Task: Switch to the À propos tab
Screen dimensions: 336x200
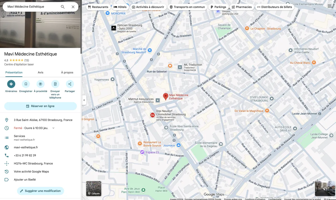Action: point(67,72)
